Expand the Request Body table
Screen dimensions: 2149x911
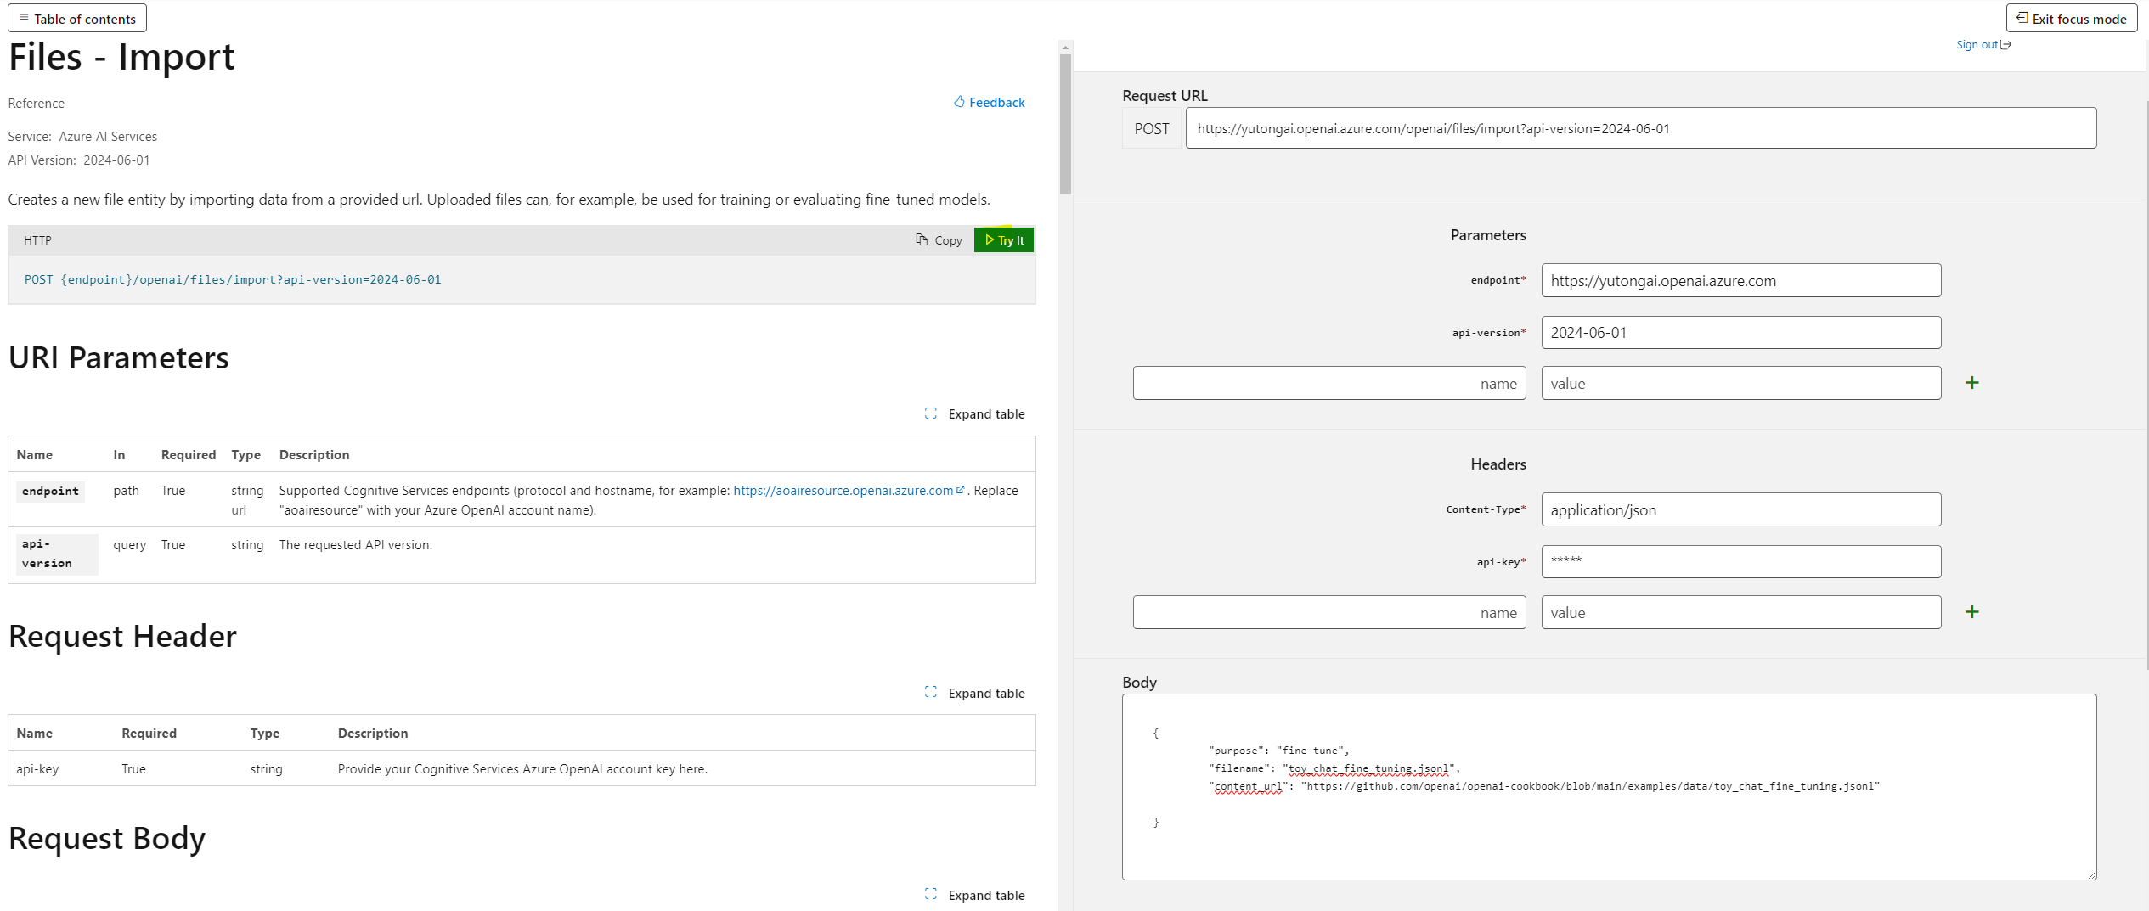point(975,895)
